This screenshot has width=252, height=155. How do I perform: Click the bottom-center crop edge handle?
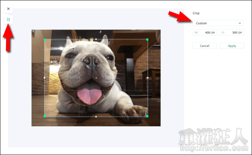[96, 117]
